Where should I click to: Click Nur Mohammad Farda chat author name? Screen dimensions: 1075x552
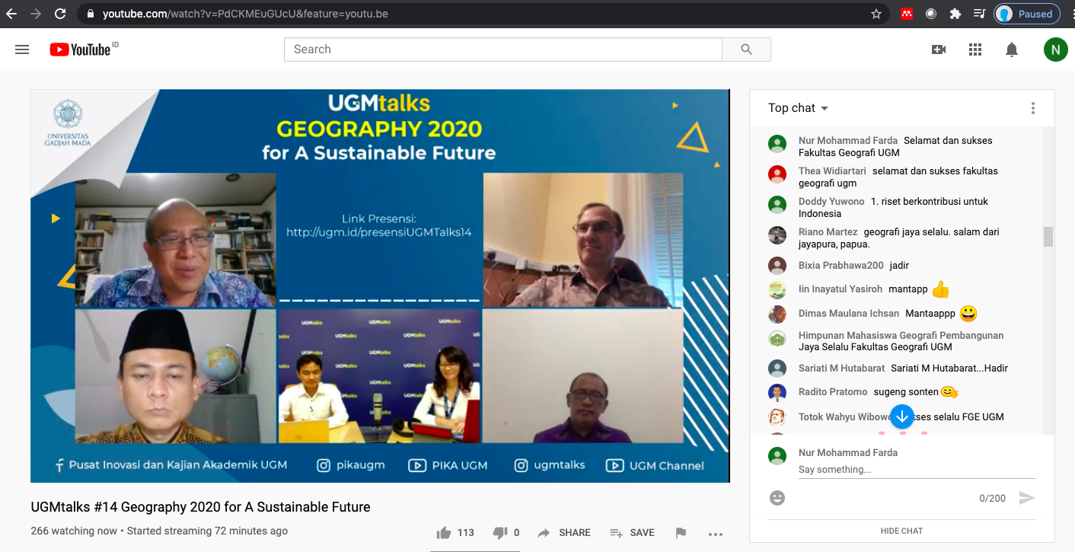click(848, 141)
